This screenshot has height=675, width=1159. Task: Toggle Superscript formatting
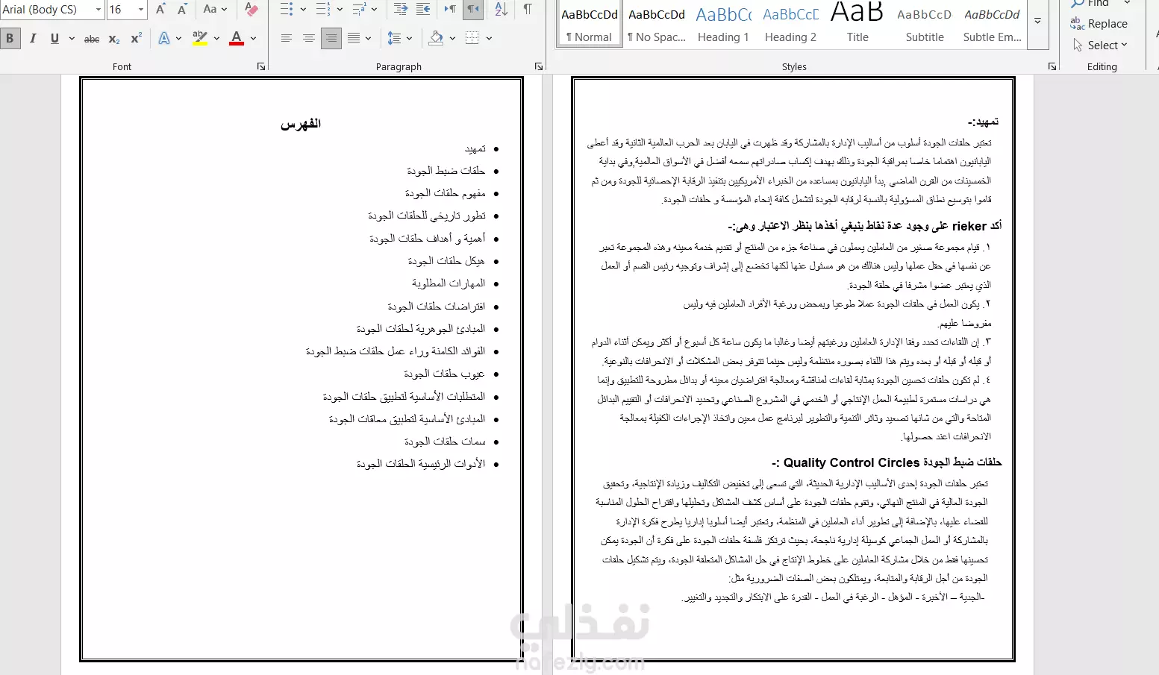click(136, 38)
